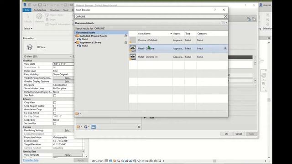Select the Metal - Chrome asset thumbnail

point(133,49)
